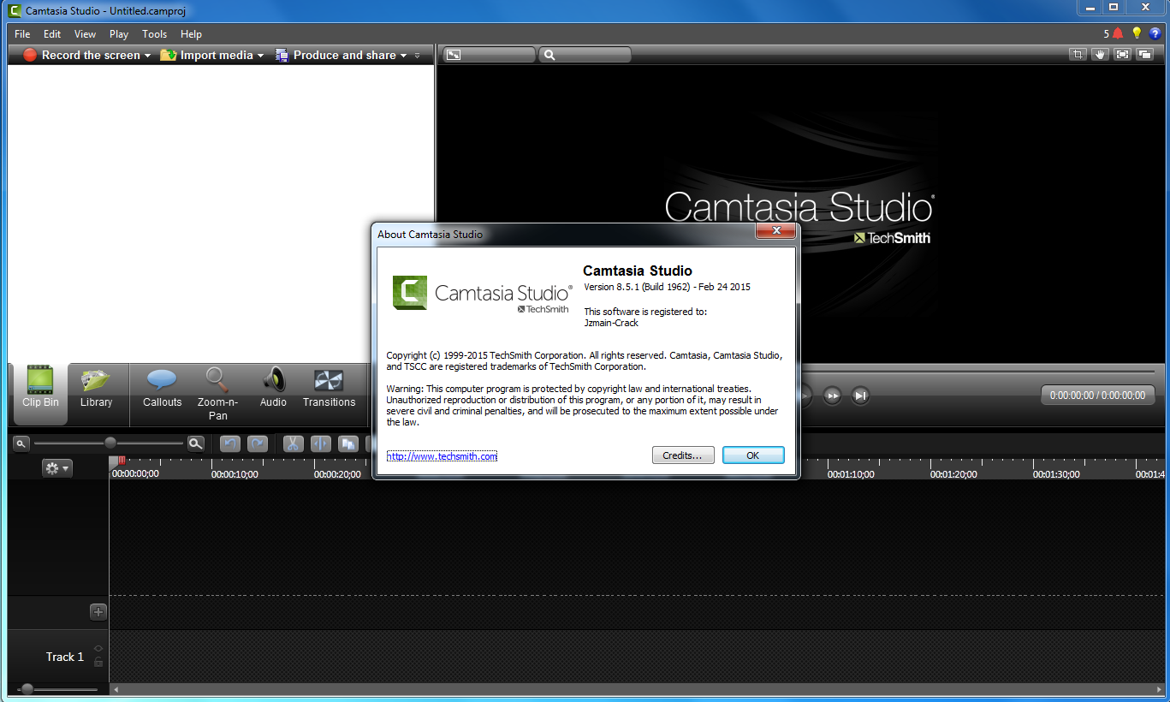1170x702 pixels.
Task: Click the full screen preview icon
Action: [1122, 54]
